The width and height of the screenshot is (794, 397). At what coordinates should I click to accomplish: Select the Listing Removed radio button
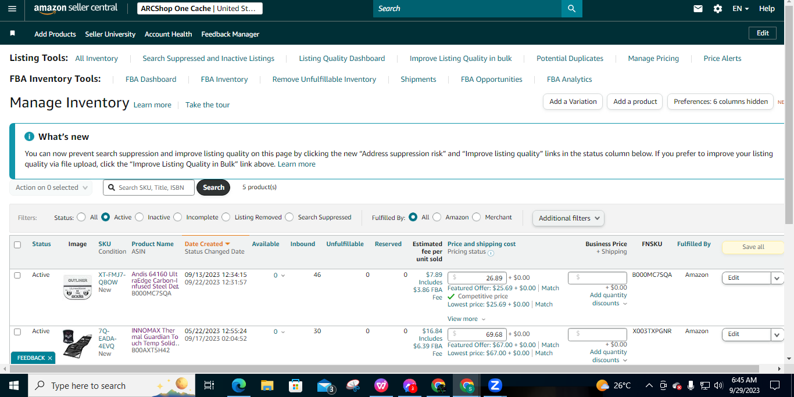(226, 217)
